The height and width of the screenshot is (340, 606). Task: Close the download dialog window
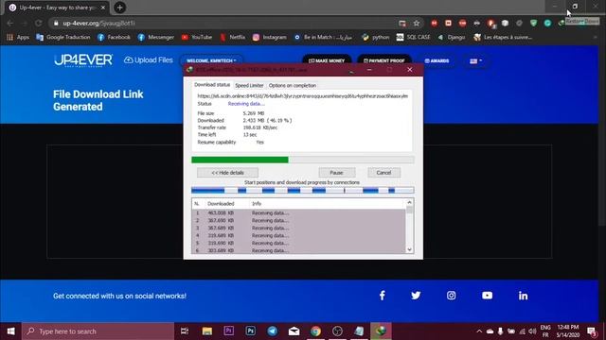click(x=410, y=70)
